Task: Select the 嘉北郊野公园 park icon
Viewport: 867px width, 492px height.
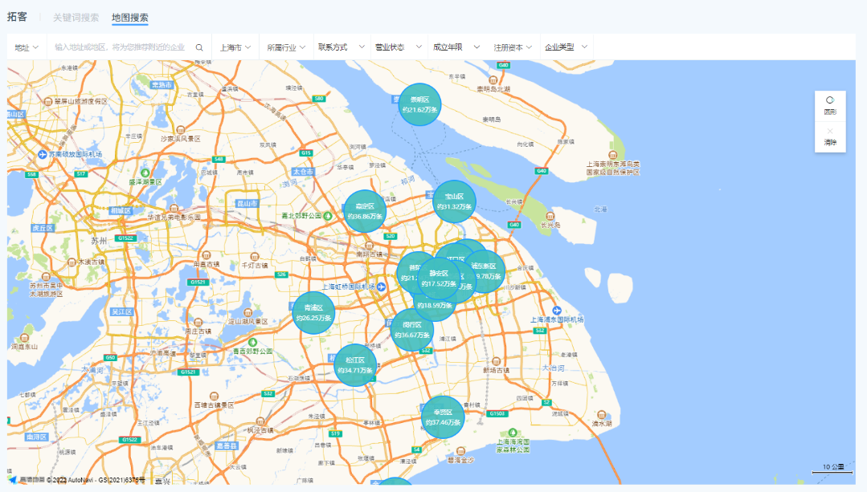Action: tap(328, 216)
